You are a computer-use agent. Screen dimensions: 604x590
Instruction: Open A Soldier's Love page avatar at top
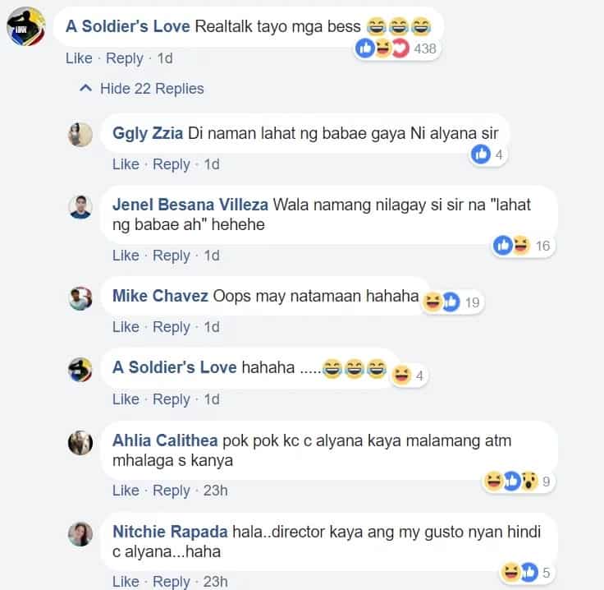coord(26,26)
